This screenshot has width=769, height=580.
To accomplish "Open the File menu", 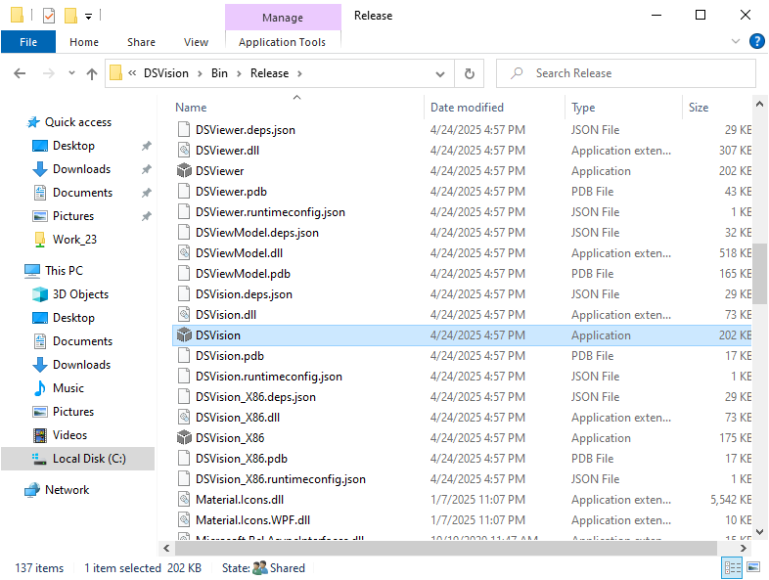I will click(x=28, y=42).
